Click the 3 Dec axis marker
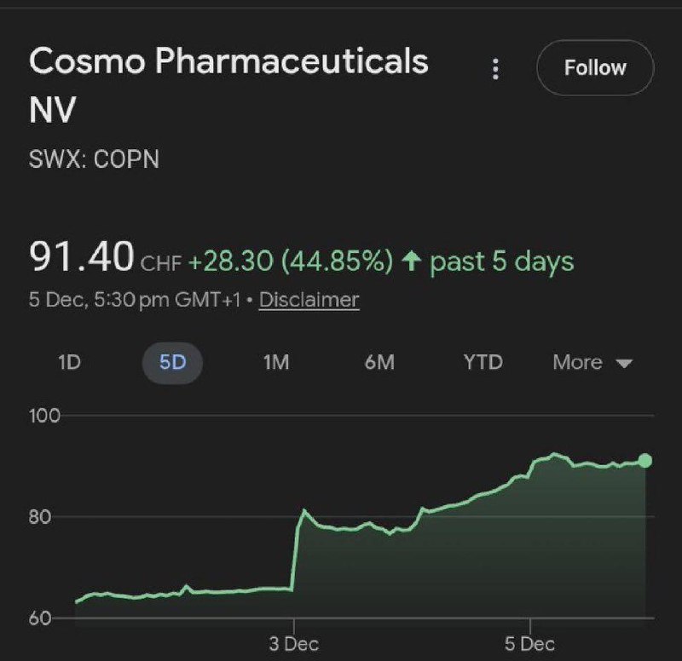Viewport: 682px width, 661px height. (x=294, y=644)
